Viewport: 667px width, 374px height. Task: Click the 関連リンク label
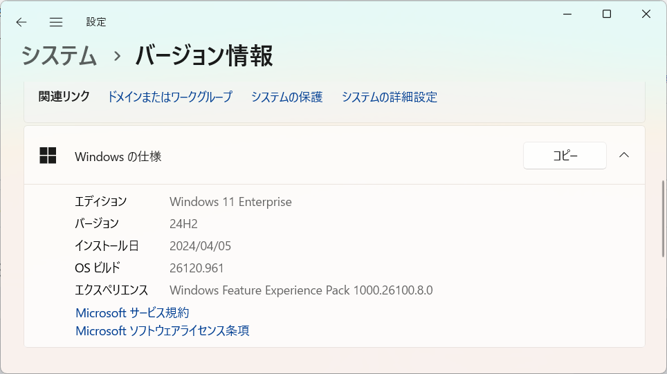click(x=64, y=97)
